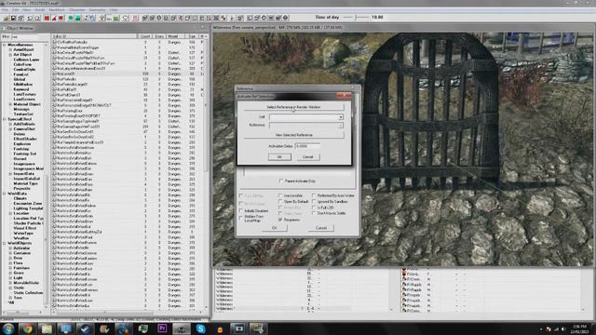The image size is (596, 335).
Task: Expand the Art Object tree node
Action: pos(10,55)
